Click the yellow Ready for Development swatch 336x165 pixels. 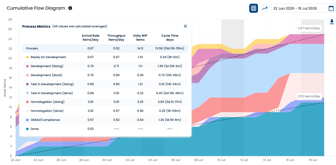pyautogui.click(x=27, y=57)
